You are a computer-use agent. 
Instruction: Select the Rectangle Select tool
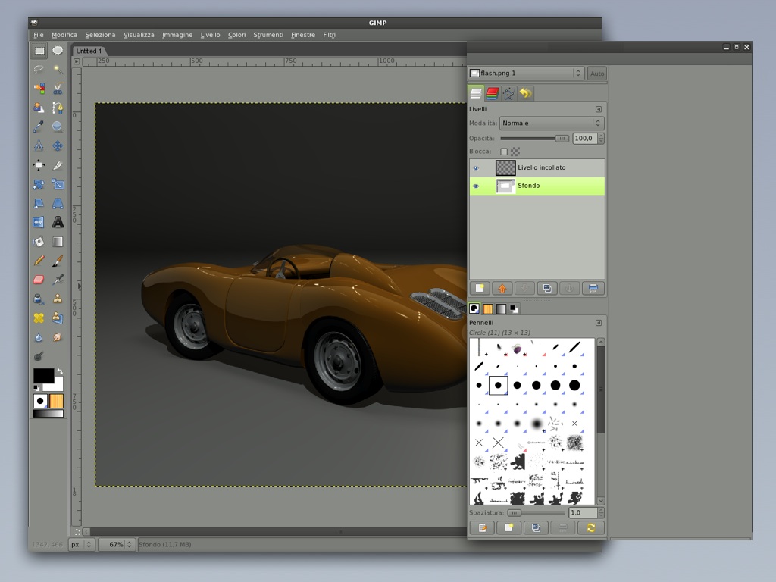39,51
